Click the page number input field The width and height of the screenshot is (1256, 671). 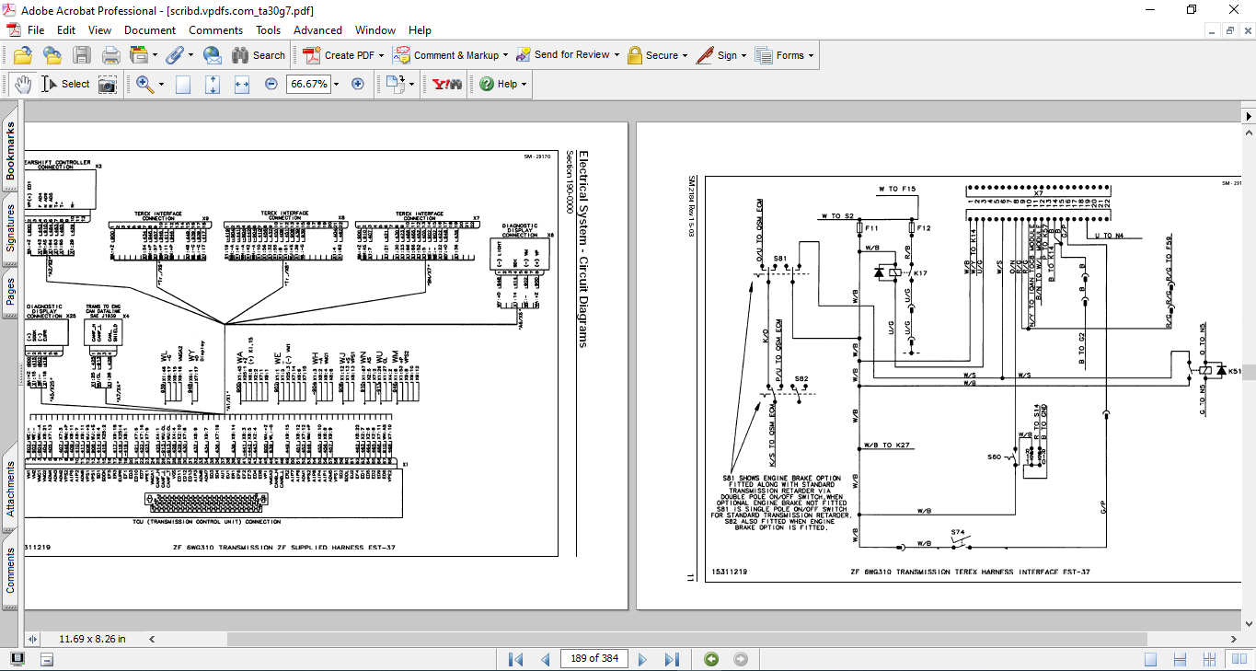point(593,659)
